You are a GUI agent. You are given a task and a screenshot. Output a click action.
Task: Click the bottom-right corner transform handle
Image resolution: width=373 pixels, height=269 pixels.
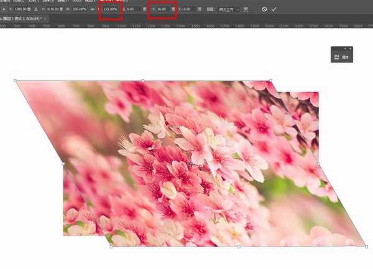tap(366, 247)
